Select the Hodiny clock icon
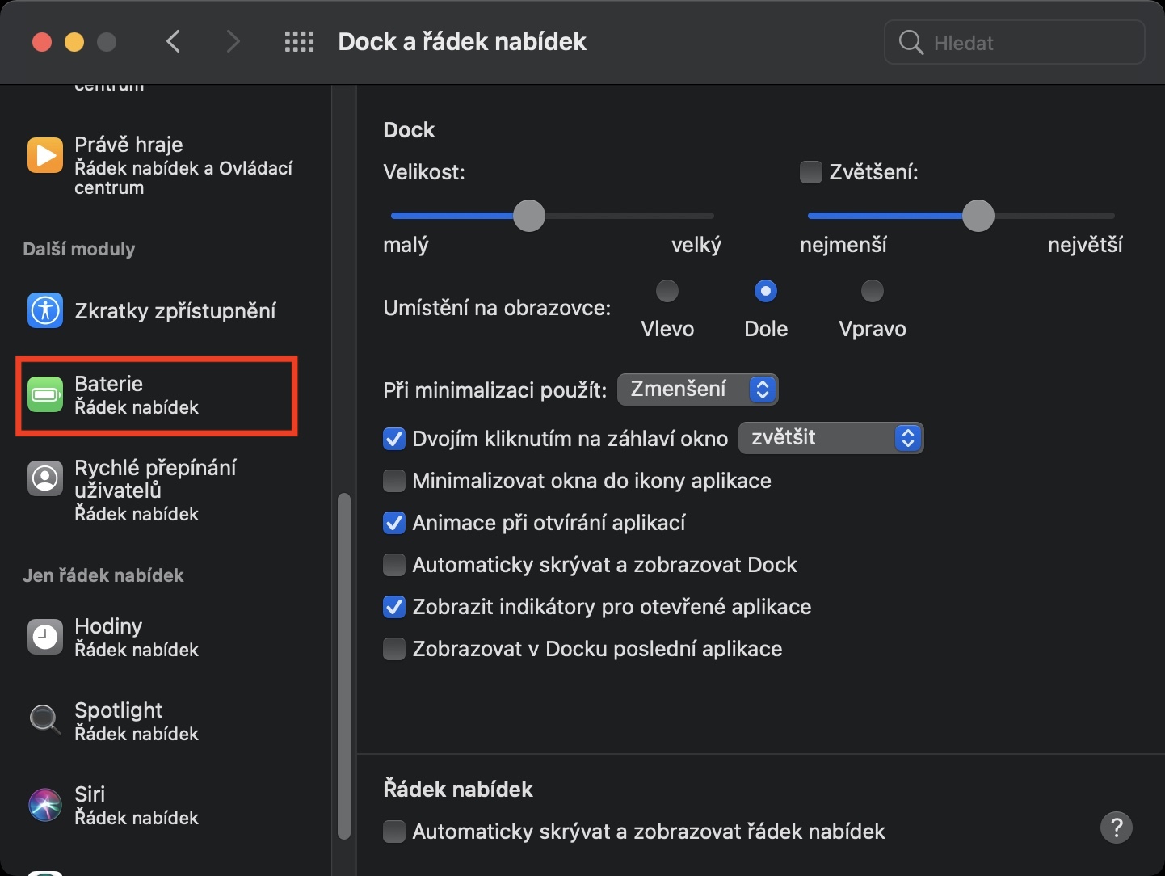Viewport: 1165px width, 876px height. pos(45,637)
